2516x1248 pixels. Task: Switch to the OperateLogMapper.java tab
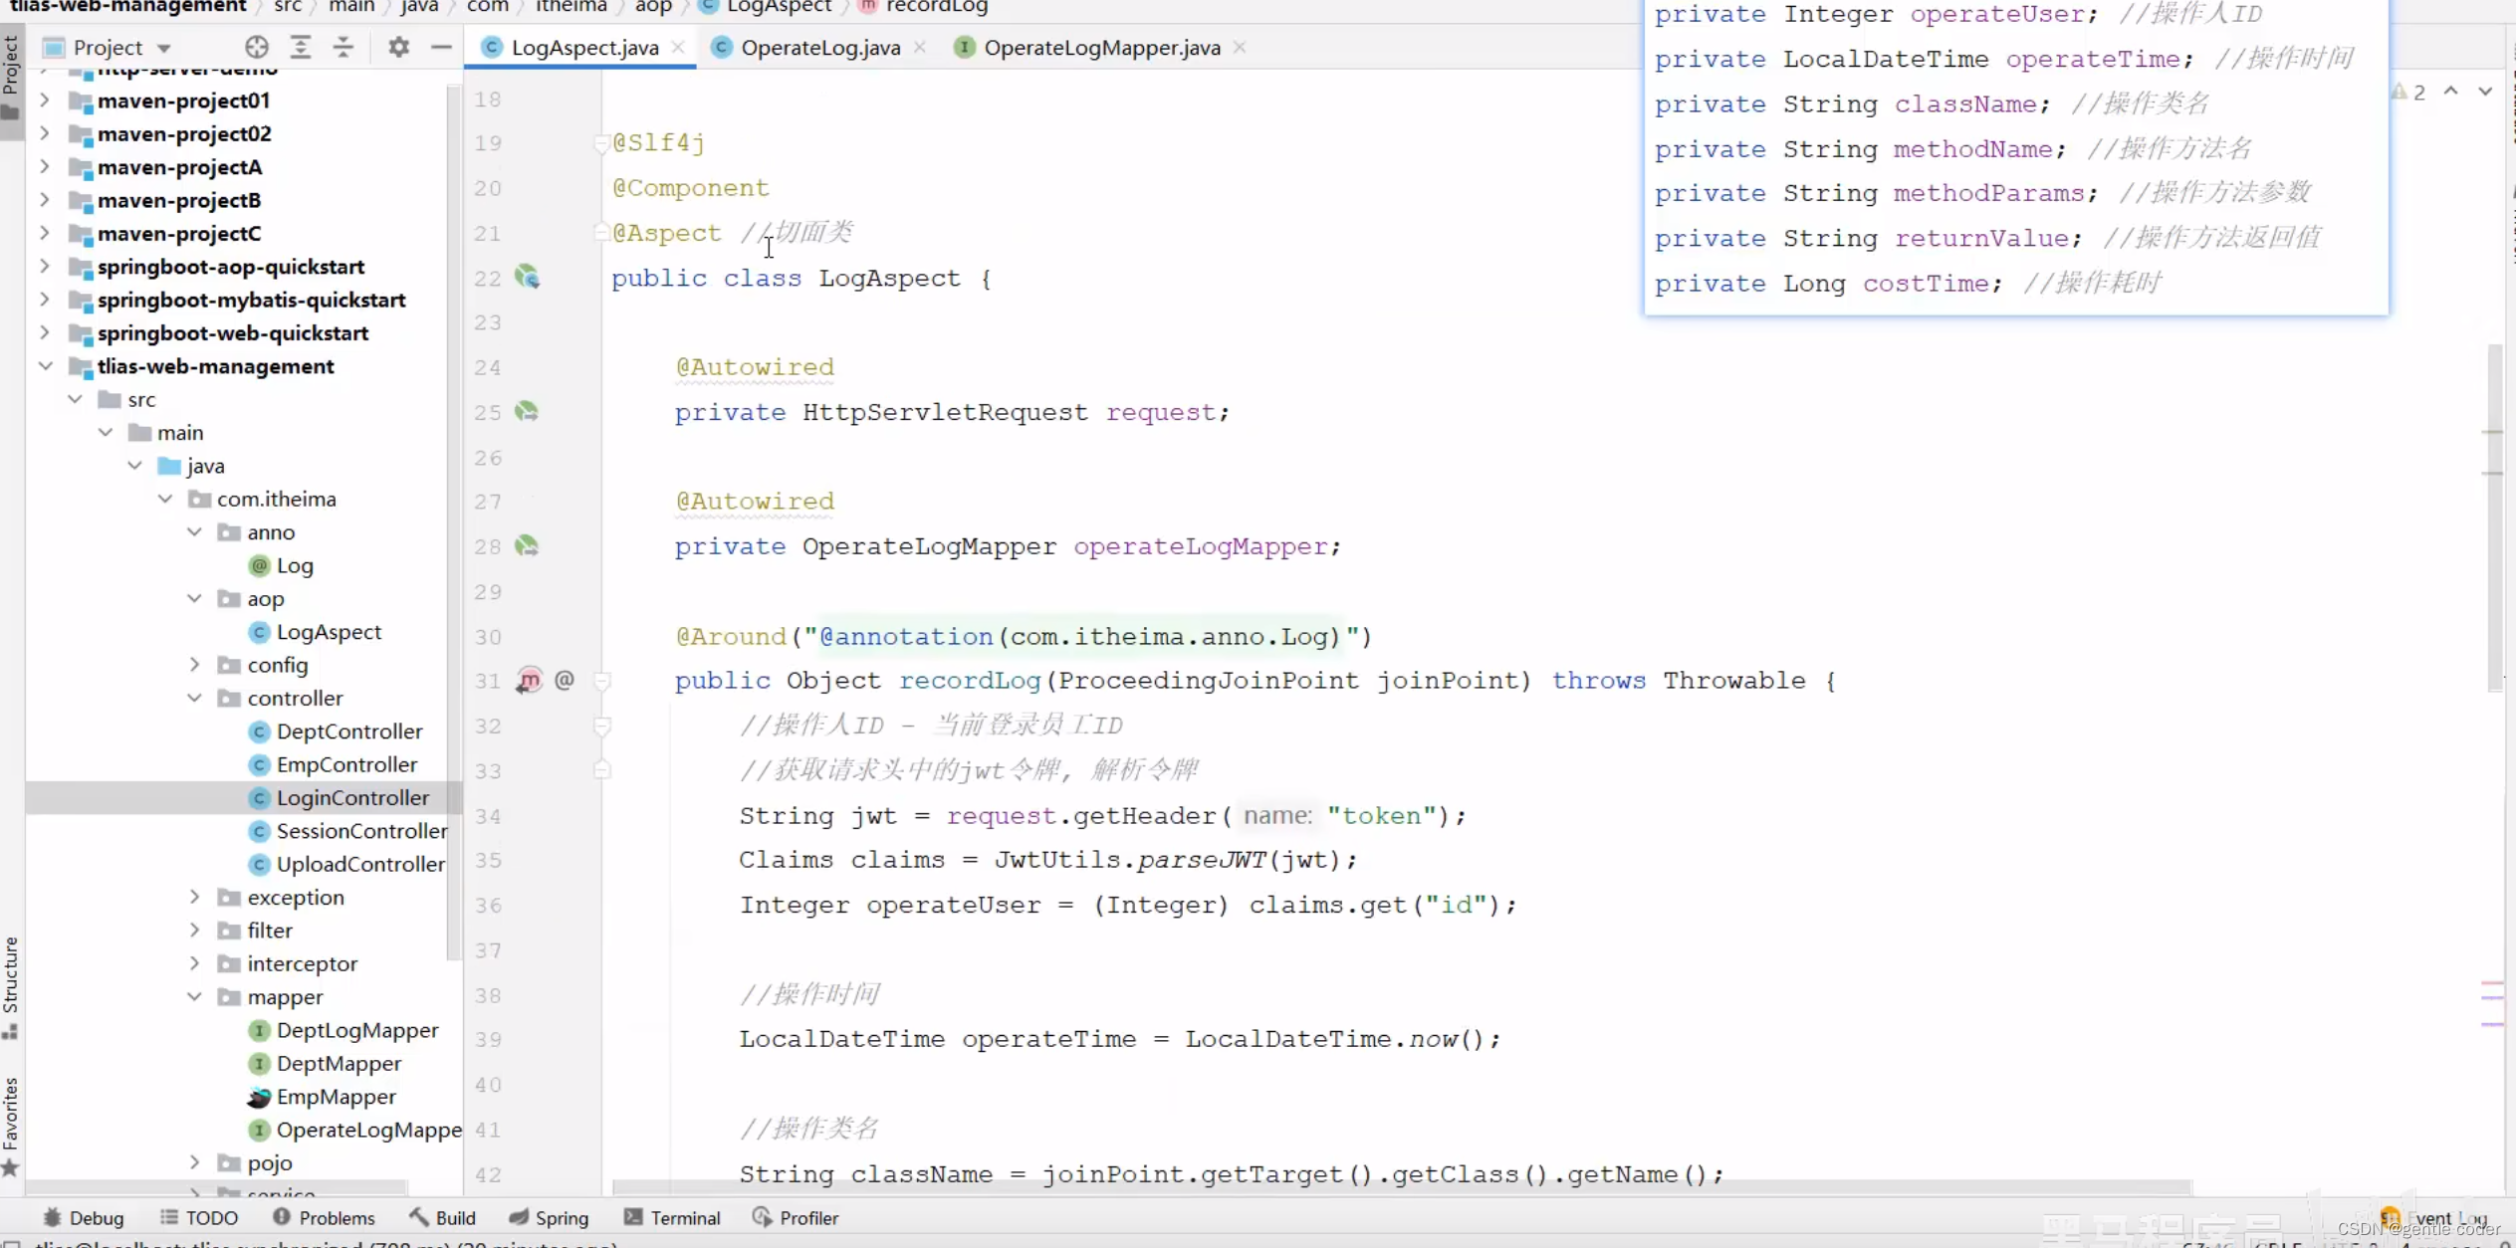(x=1100, y=47)
